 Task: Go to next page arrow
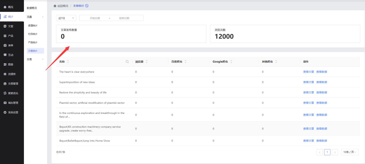(335, 152)
